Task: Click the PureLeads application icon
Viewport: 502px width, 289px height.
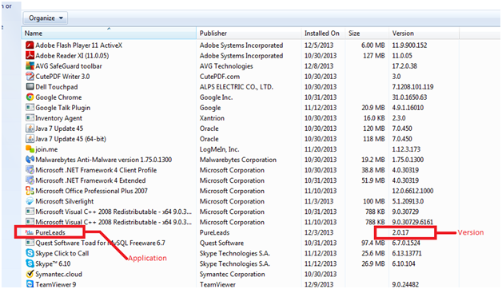Action: (30, 232)
